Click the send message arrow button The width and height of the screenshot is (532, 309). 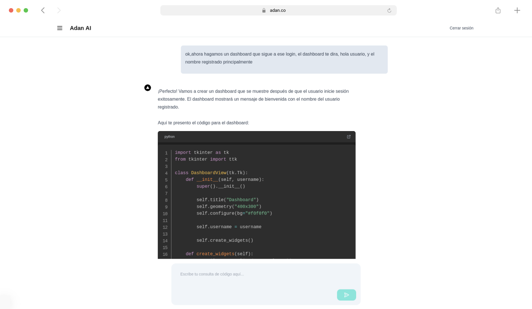tap(347, 295)
